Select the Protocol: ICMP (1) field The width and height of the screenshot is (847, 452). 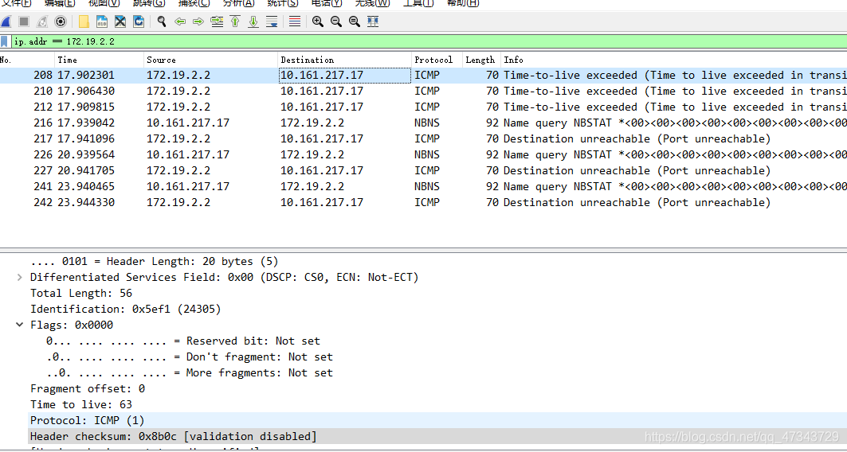437,421
